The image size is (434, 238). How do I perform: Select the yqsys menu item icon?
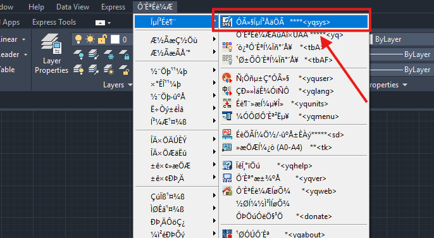pyautogui.click(x=227, y=22)
